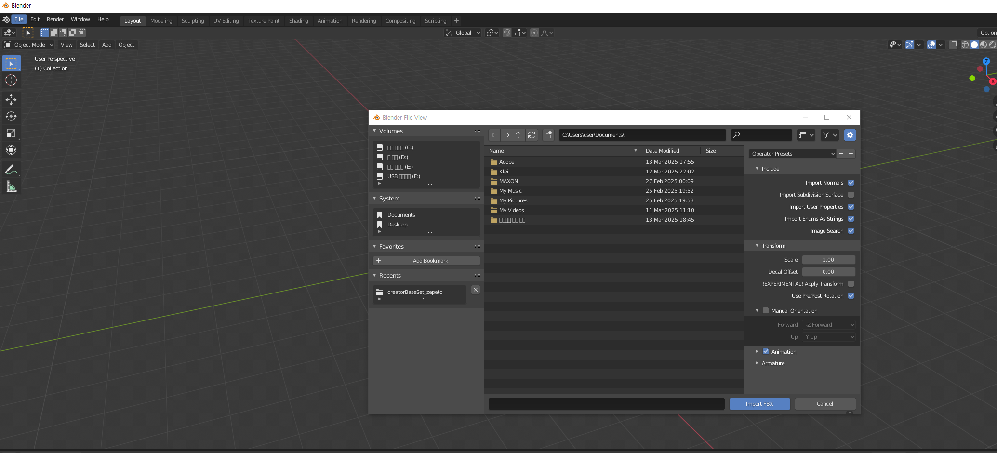Go to parent directory
Image resolution: width=997 pixels, height=453 pixels.
pyautogui.click(x=519, y=135)
